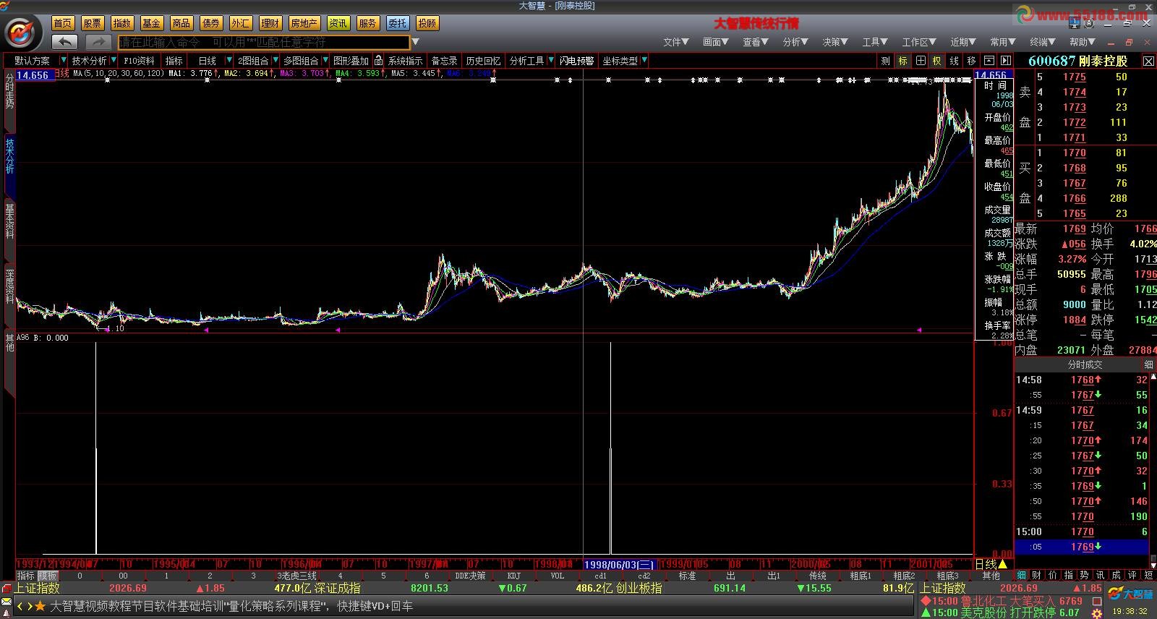Select the 财 finance tab in the quote panel

pos(1037,576)
